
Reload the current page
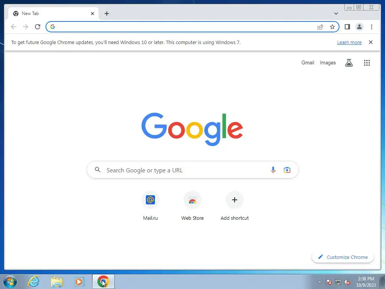coord(38,27)
